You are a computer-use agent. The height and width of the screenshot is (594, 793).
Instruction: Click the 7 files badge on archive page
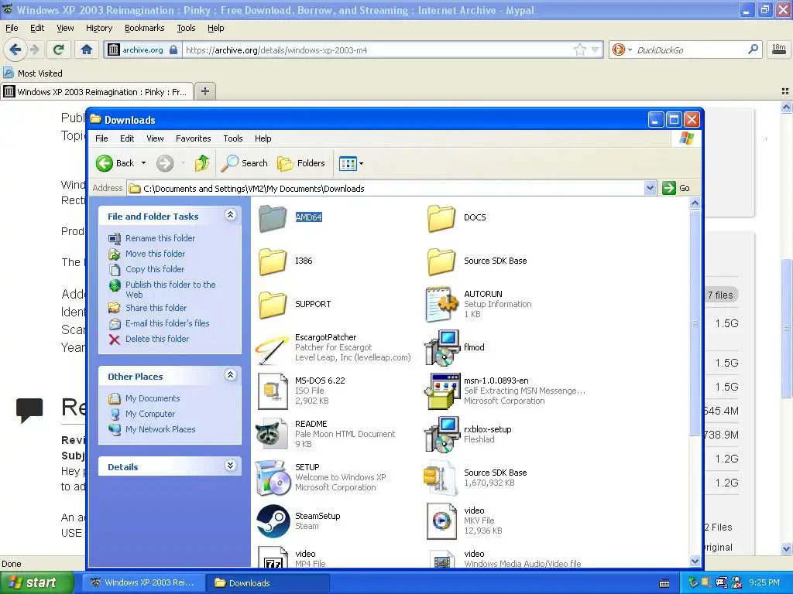(x=719, y=295)
